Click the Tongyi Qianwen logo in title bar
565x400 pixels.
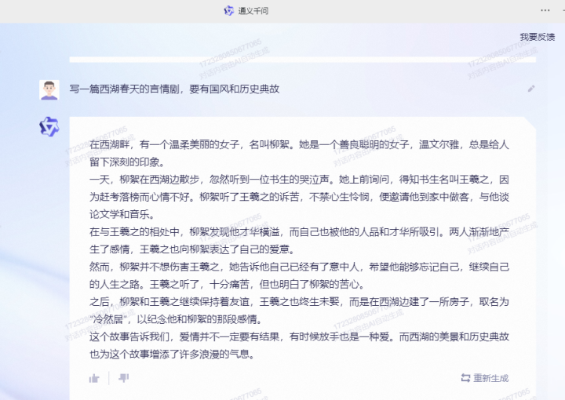[x=229, y=10]
